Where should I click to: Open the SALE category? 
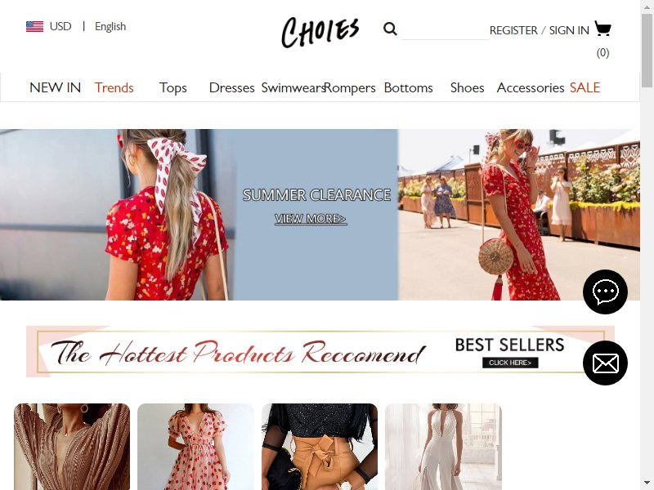(x=585, y=87)
